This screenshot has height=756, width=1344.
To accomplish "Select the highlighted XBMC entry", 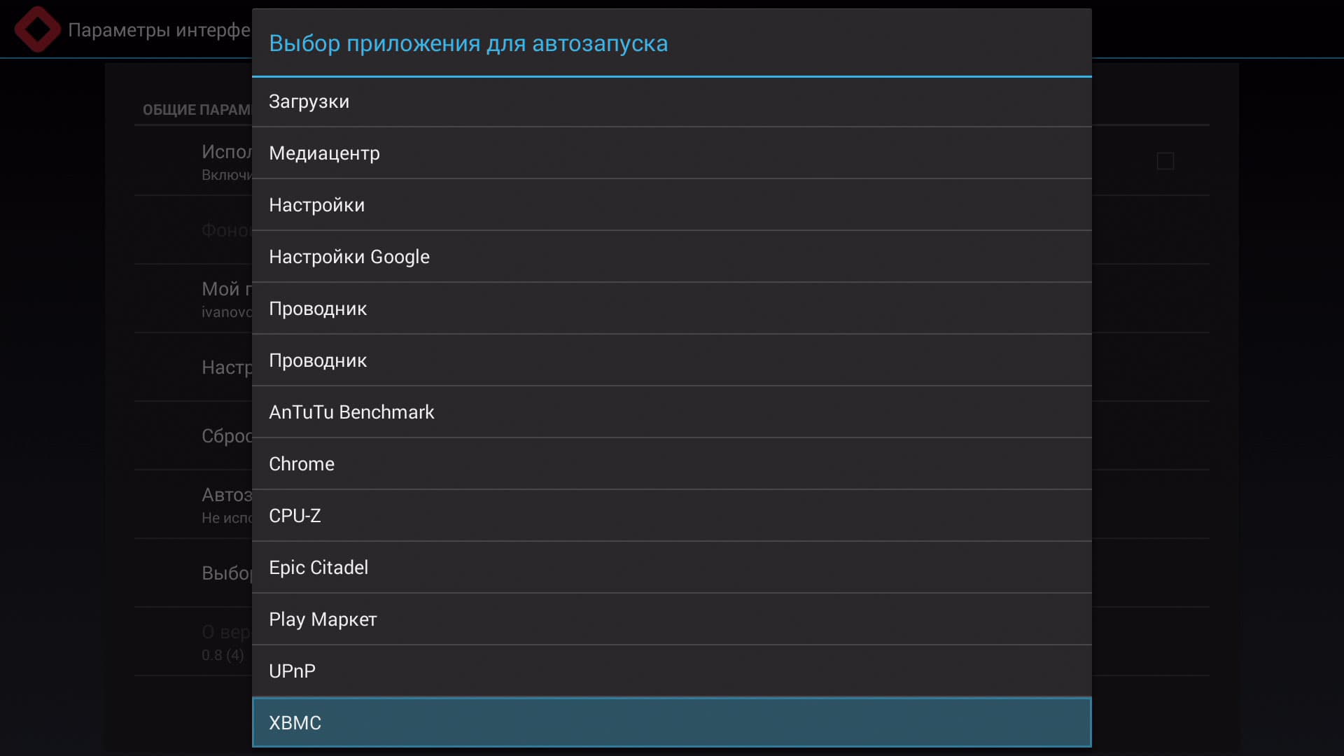I will coord(671,722).
